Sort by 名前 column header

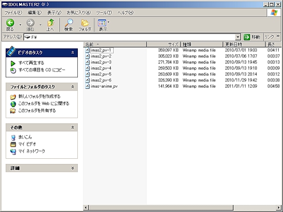coord(115,44)
